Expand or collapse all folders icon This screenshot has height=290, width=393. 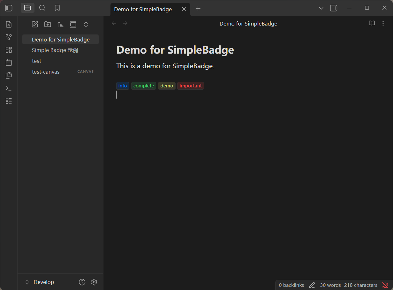[x=86, y=24]
